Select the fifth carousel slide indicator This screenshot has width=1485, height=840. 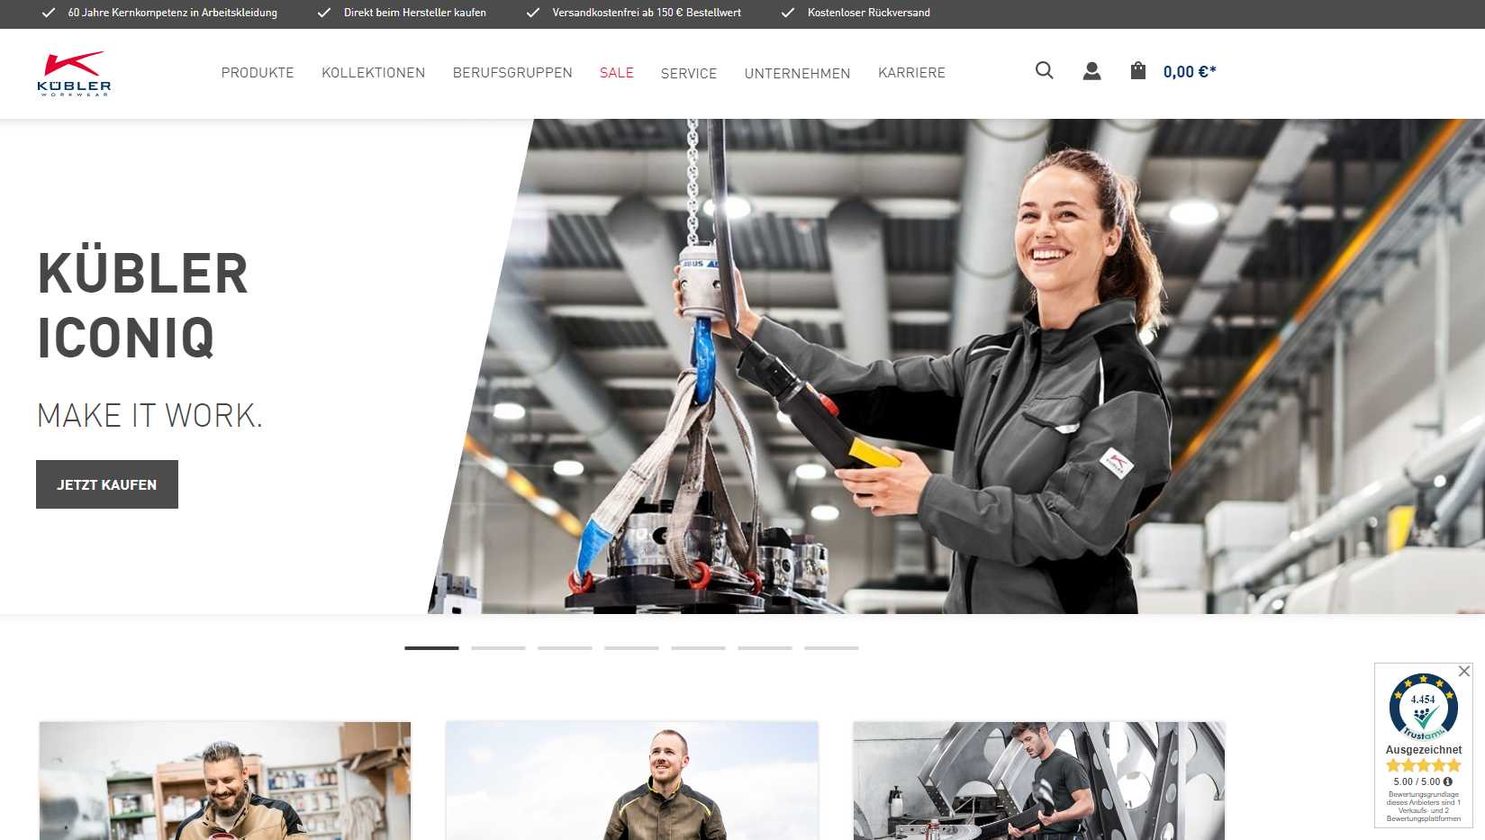pyautogui.click(x=698, y=647)
